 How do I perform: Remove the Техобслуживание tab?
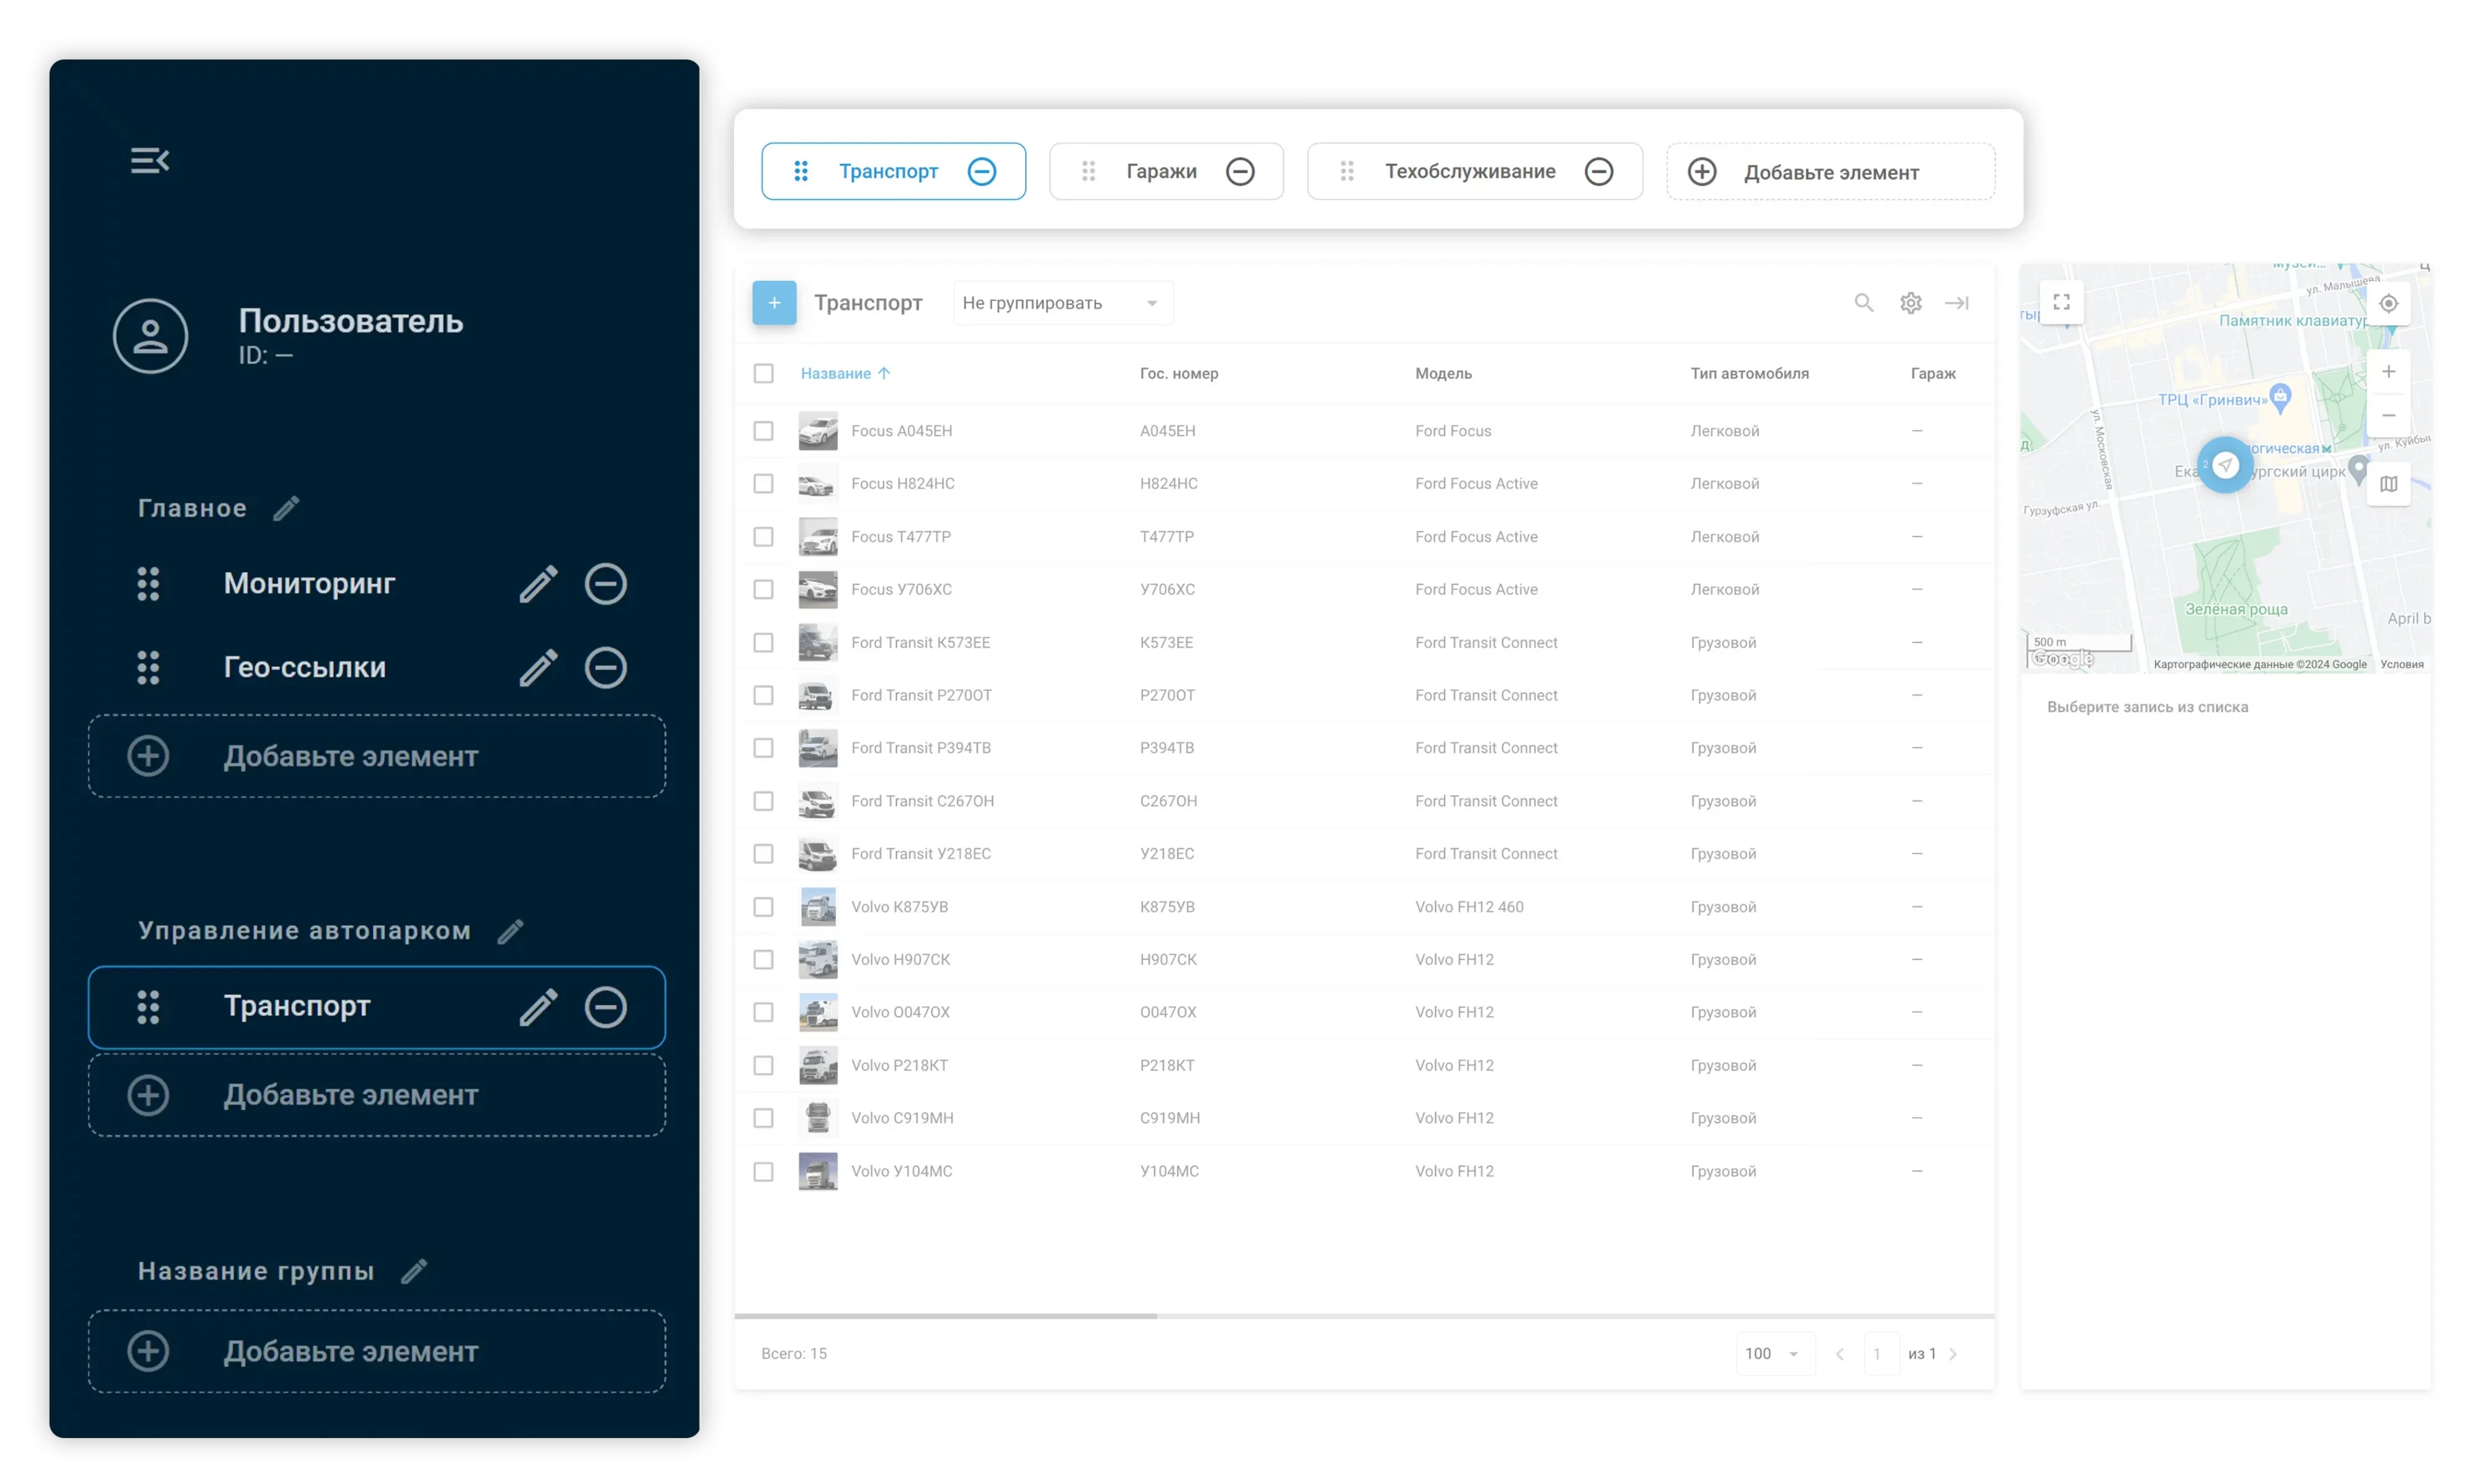point(1599,171)
